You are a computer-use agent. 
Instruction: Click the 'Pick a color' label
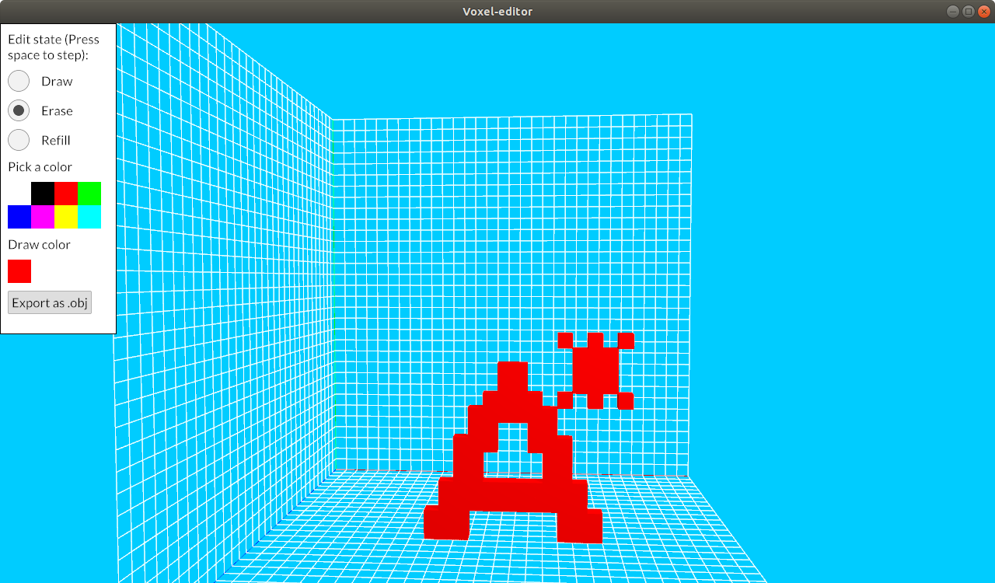[x=40, y=167]
